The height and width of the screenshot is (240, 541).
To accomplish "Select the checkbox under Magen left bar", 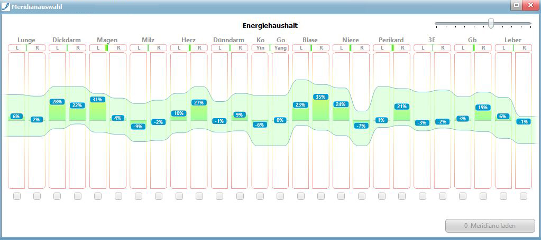I will point(98,196).
